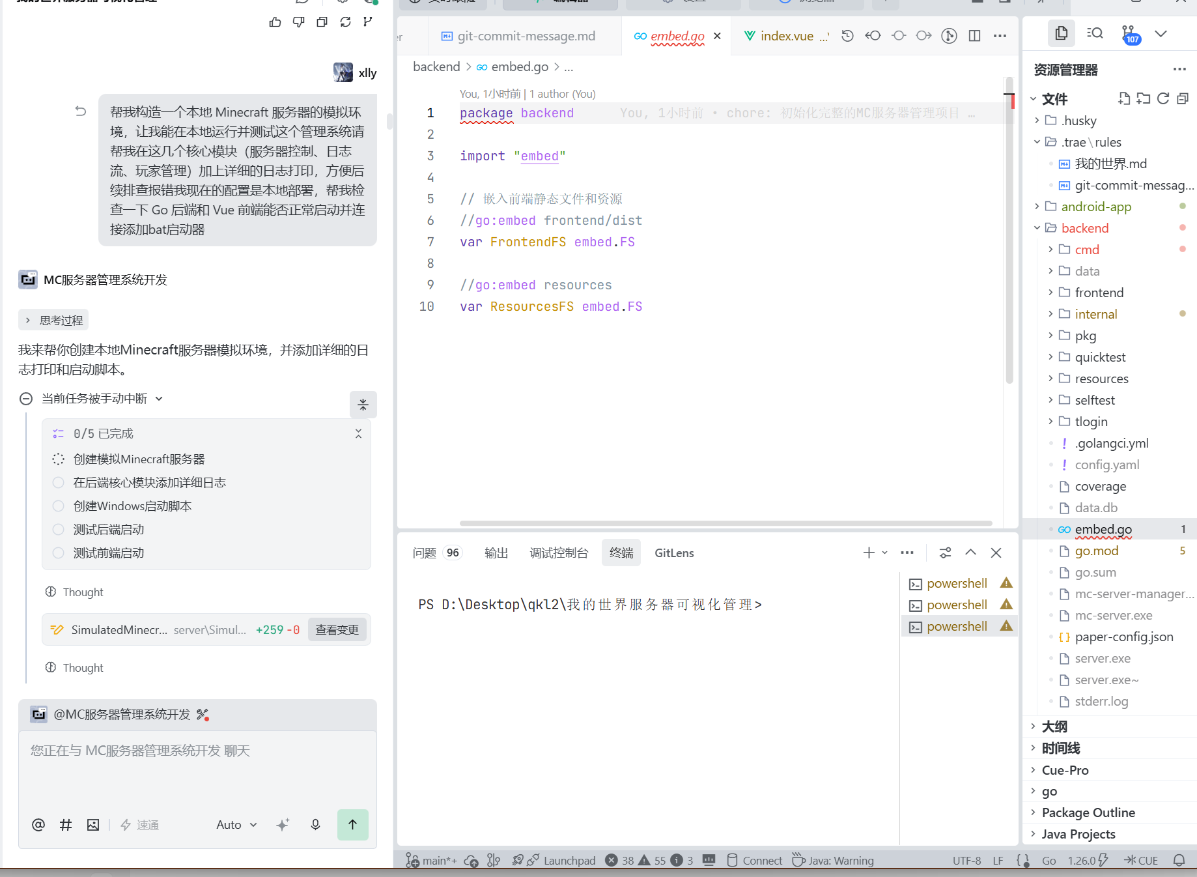The height and width of the screenshot is (877, 1197).
Task: Attach an image with the picture icon
Action: click(x=93, y=825)
